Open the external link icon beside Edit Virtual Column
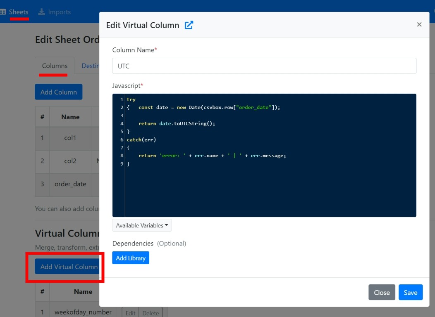Image resolution: width=435 pixels, height=317 pixels. [x=189, y=25]
